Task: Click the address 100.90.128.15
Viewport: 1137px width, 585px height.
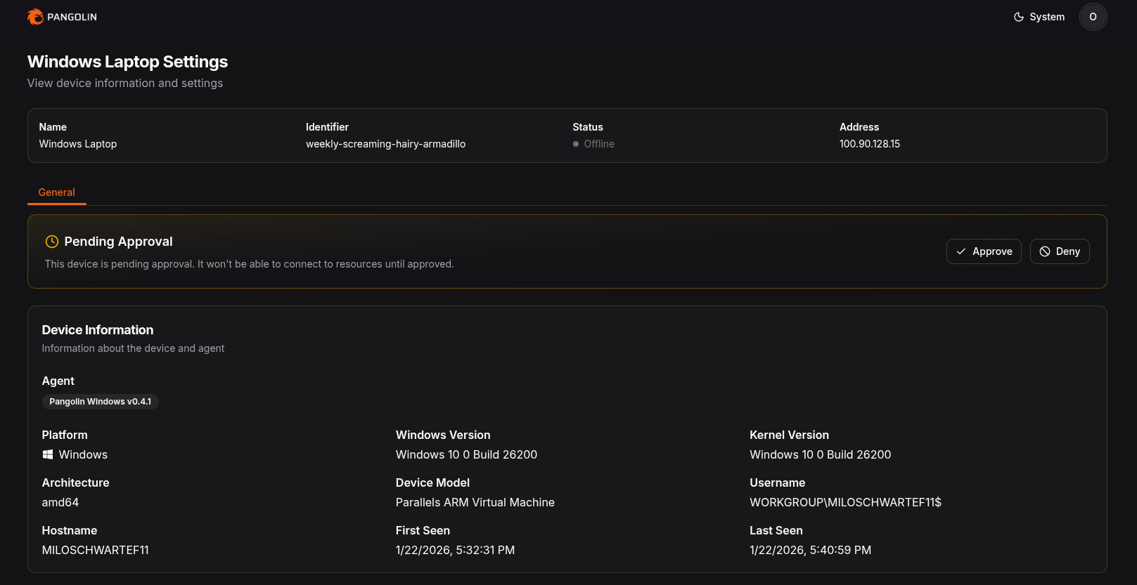Action: 869,144
